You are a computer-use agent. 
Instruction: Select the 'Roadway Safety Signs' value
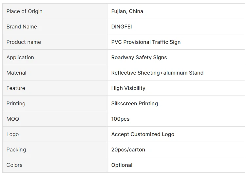pyautogui.click(x=139, y=58)
